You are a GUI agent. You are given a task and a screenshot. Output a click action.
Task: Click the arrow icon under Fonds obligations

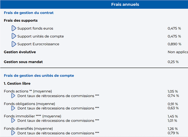point(13,108)
